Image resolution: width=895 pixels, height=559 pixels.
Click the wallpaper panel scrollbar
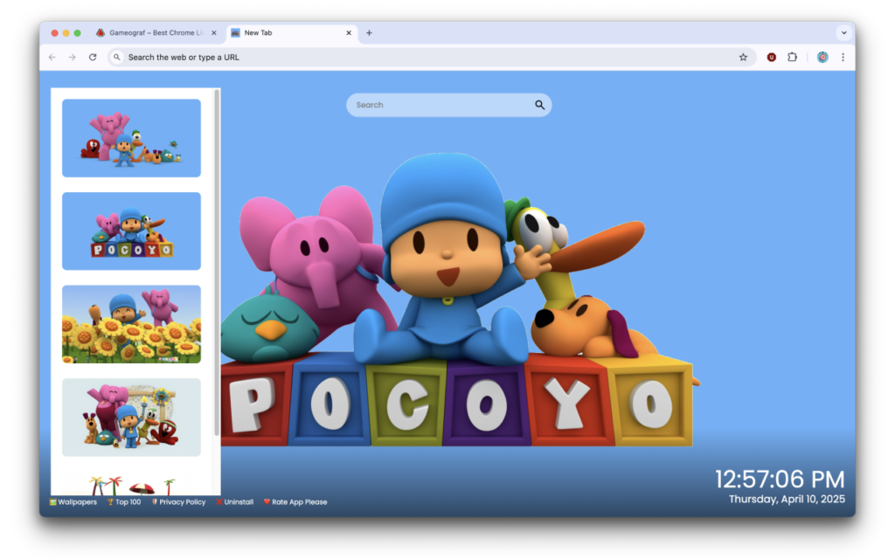point(217,262)
